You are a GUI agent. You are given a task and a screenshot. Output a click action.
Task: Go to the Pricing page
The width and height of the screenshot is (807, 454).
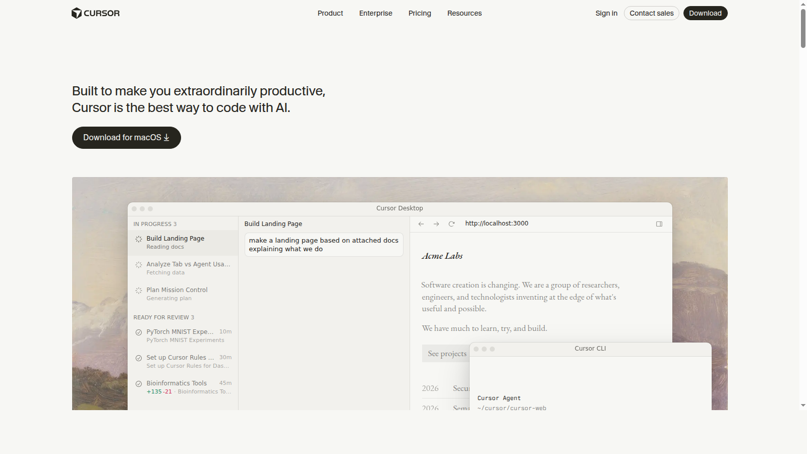pyautogui.click(x=420, y=13)
